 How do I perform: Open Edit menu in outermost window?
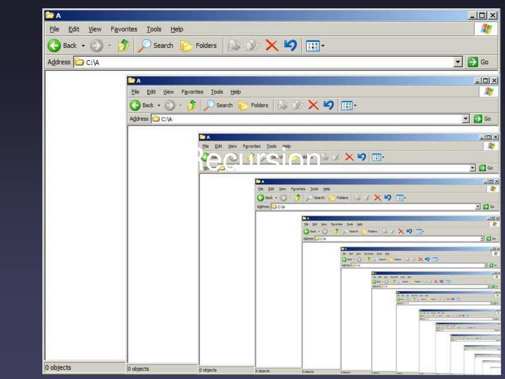74,29
